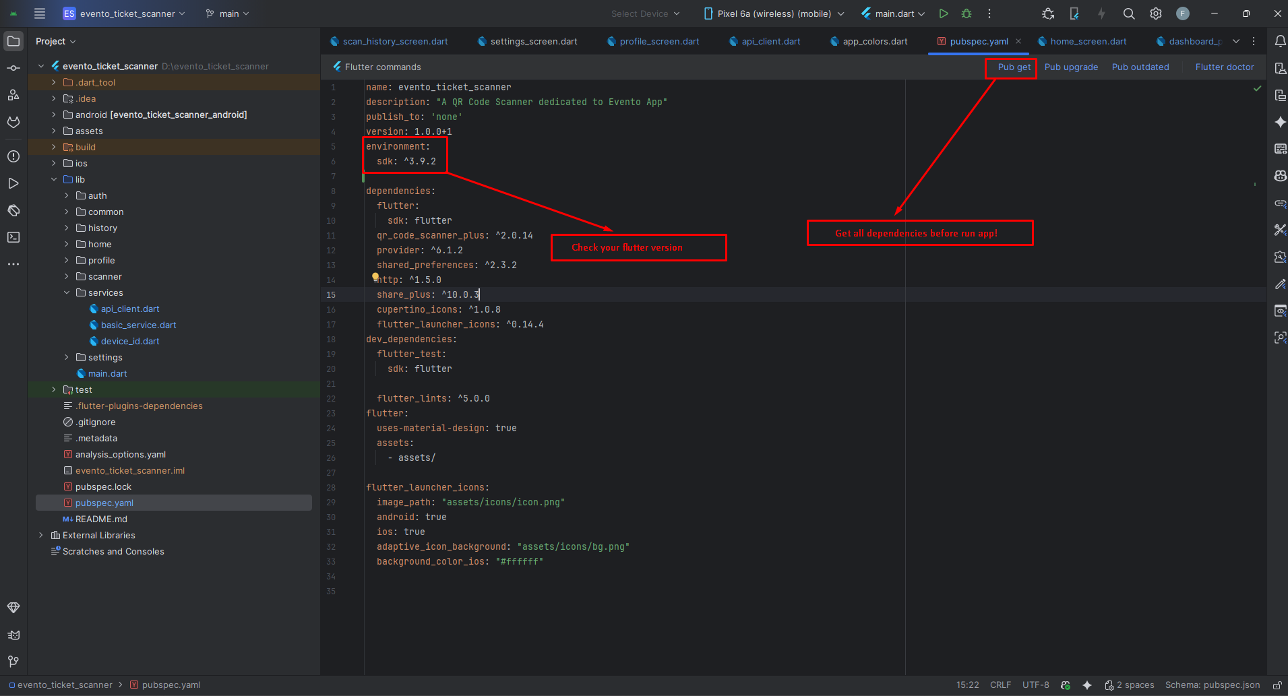Click pubspec.yaml in the breadcrumb bar
Screen dimensions: 1288x696
(165, 685)
